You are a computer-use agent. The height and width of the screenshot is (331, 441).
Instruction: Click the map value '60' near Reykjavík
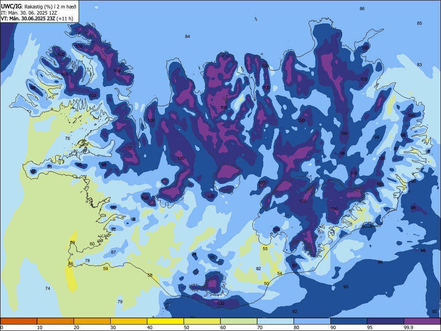(92, 244)
